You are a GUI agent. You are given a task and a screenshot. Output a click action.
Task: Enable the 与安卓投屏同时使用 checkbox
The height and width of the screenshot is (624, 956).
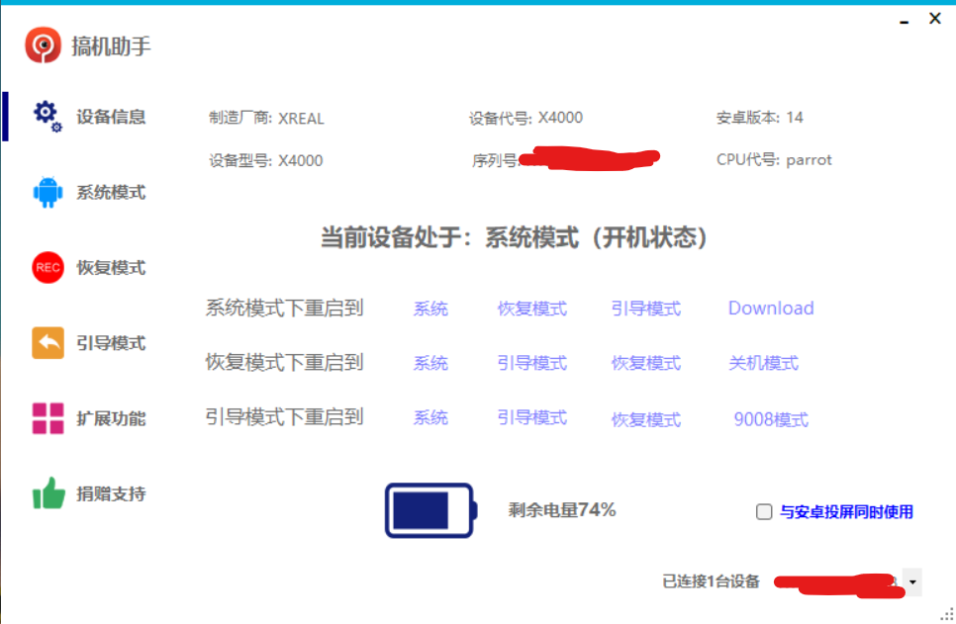764,512
